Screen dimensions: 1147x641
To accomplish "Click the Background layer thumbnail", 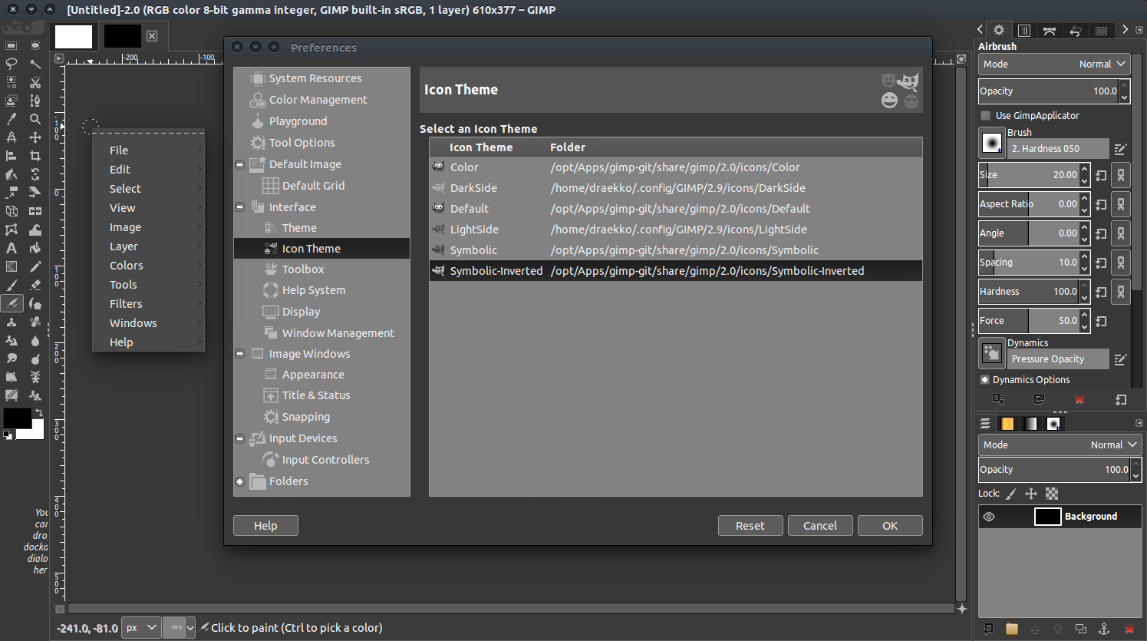I will pos(1047,517).
